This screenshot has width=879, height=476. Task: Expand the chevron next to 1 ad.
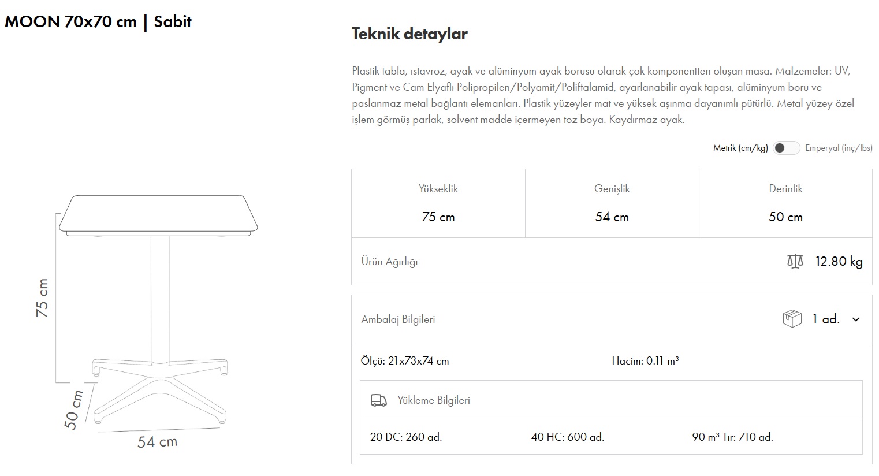(856, 319)
